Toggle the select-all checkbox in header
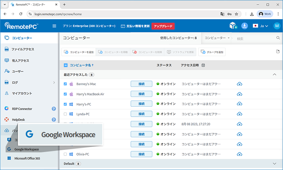The image size is (283, 170). pos(66,65)
